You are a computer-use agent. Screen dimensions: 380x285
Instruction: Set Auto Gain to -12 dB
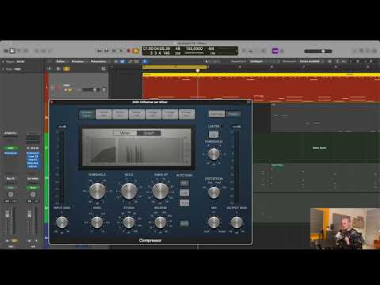(184, 203)
